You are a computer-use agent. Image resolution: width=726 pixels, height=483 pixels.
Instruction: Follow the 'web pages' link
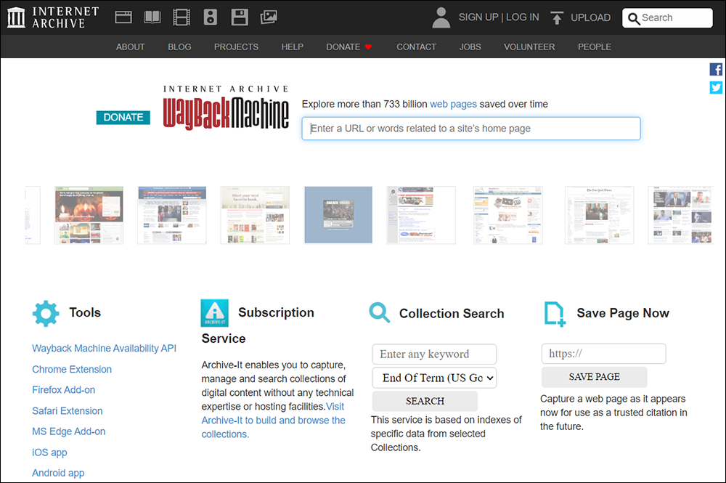[453, 104]
